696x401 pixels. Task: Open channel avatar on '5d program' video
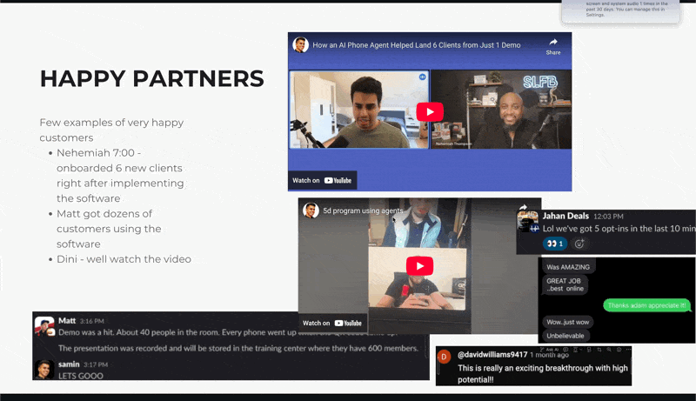[x=311, y=211]
